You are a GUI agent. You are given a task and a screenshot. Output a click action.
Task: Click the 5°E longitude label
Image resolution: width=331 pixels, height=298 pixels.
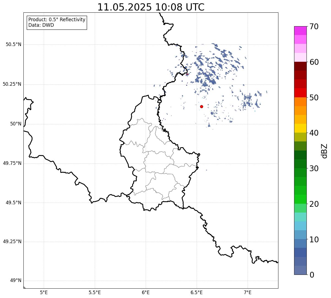coord(44,292)
